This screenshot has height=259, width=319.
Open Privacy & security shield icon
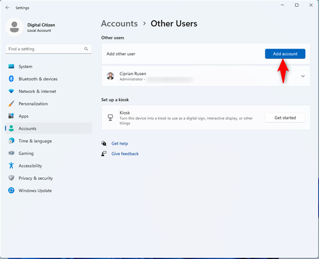coord(11,178)
